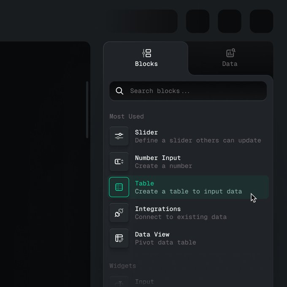Click the left panel vertical scrollbar
The image size is (287, 287).
(87, 110)
